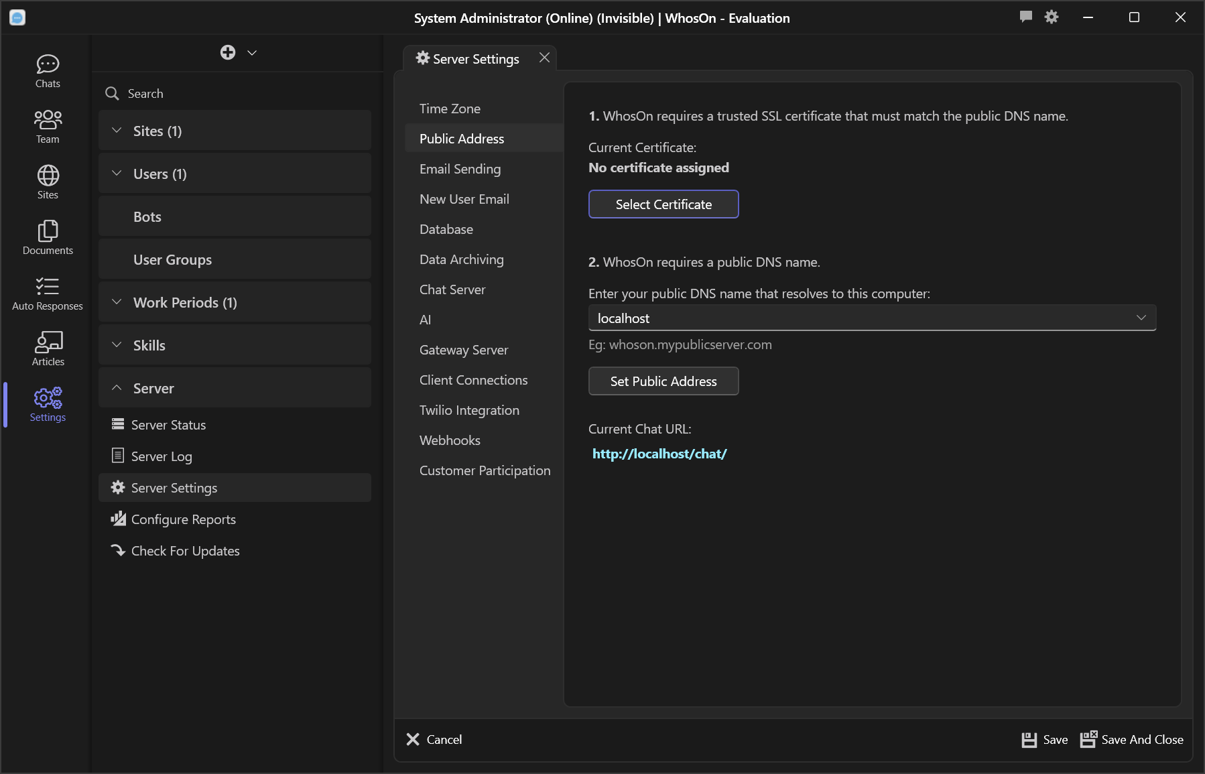Viewport: 1205px width, 774px height.
Task: Open the Sites globe icon
Action: 48,182
